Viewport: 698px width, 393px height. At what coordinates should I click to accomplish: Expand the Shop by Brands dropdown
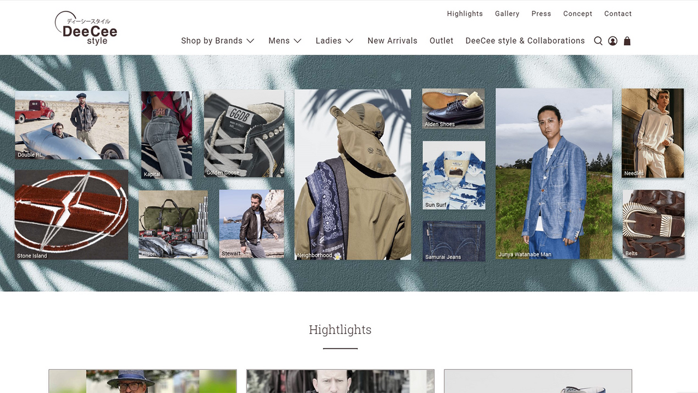[218, 41]
